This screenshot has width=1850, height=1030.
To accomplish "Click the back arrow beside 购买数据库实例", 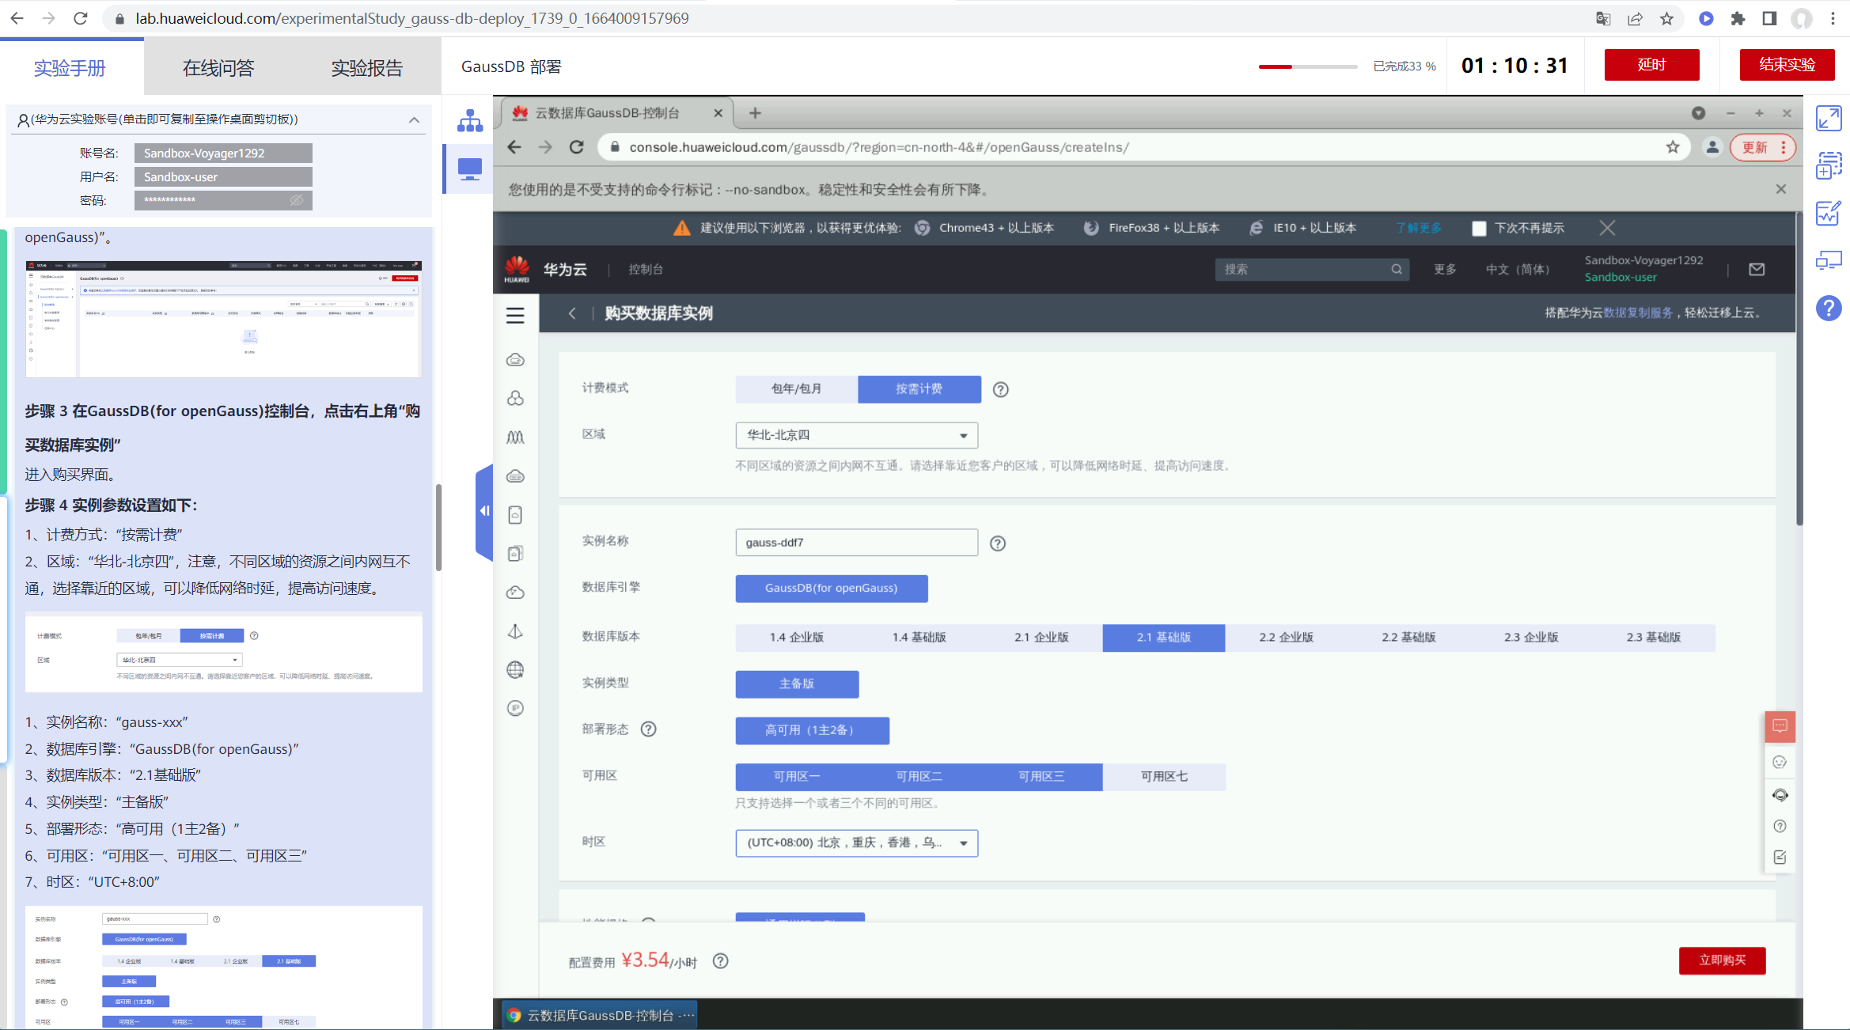I will tap(572, 313).
